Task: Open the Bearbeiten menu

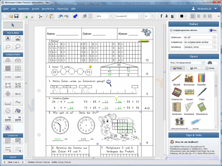Action: tap(24, 8)
